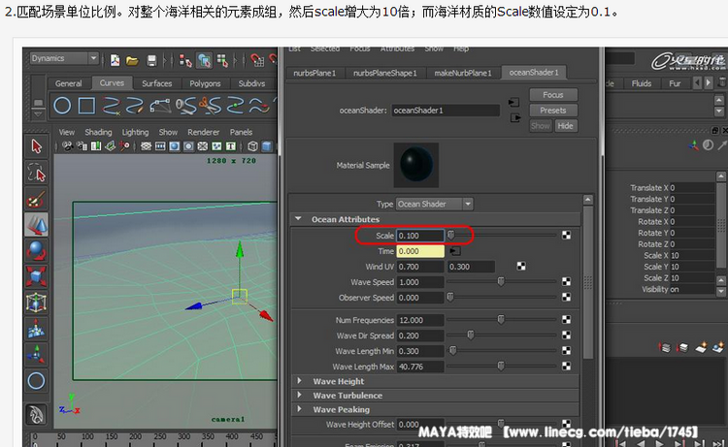Click the Scale value field showing 0.100
The width and height of the screenshot is (728, 447).
(420, 236)
